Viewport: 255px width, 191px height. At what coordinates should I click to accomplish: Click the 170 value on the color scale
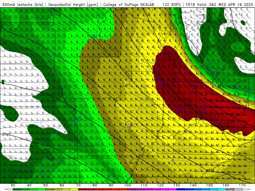[x=242, y=185]
